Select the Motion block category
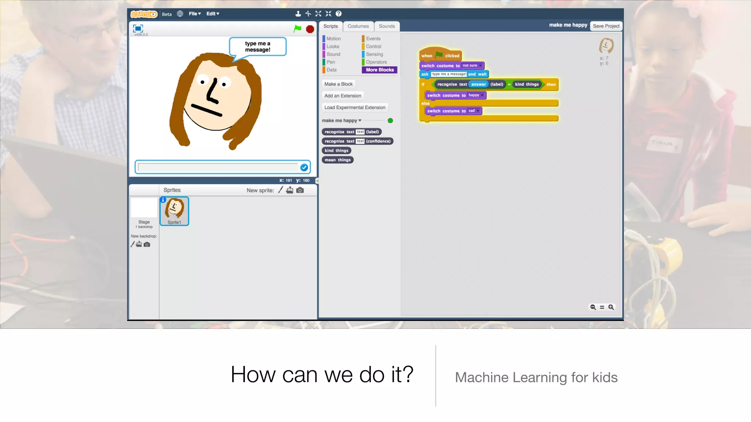 (x=333, y=38)
